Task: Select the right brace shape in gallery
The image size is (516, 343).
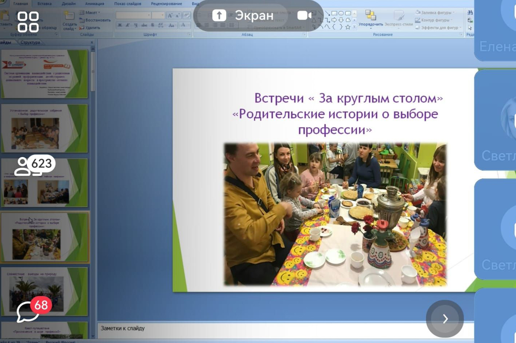Action: (341, 27)
